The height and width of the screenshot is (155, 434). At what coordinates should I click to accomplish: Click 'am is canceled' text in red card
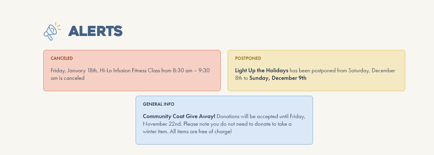point(68,78)
